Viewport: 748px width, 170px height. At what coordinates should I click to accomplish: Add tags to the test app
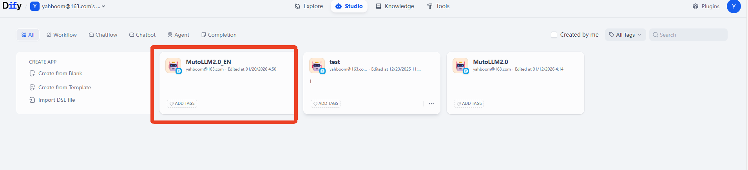(326, 103)
